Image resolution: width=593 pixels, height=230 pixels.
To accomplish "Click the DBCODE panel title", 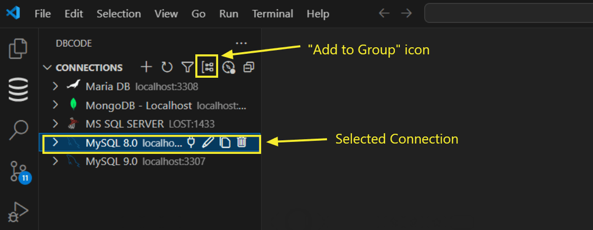I will tap(74, 43).
